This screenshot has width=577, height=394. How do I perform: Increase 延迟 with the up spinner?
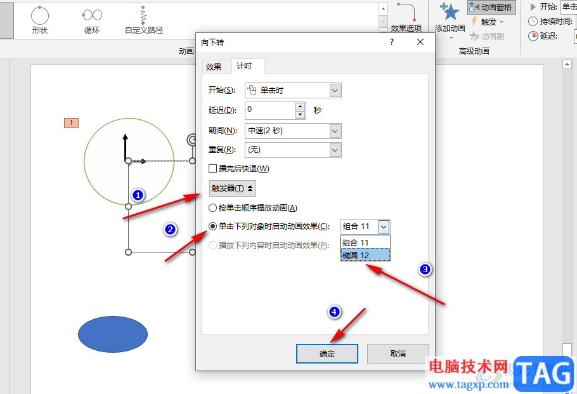[x=301, y=107]
